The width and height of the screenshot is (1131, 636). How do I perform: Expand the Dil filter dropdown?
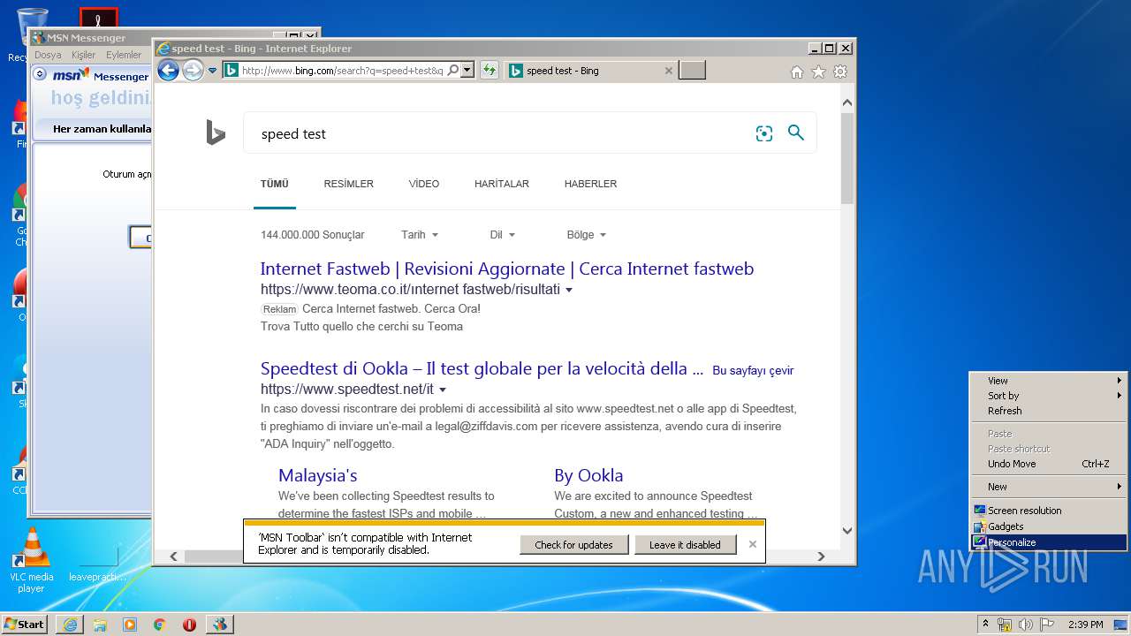502,235
